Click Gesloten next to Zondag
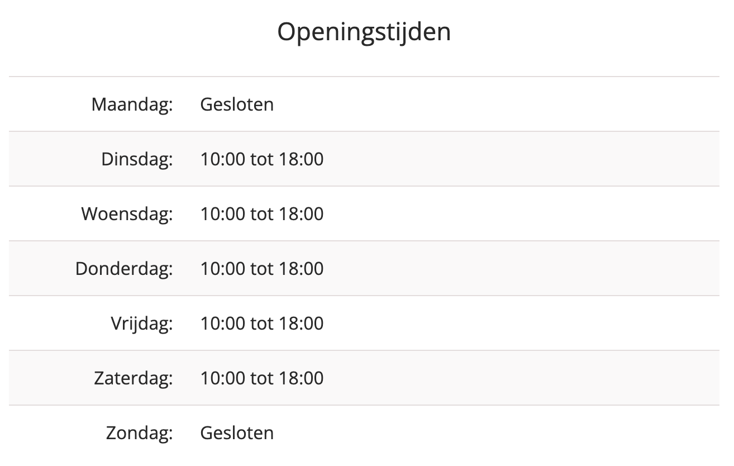This screenshot has width=734, height=466. tap(237, 433)
